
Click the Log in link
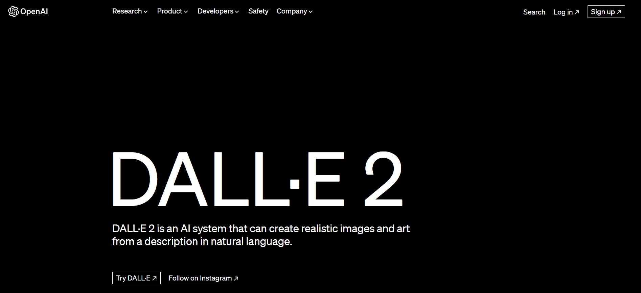pyautogui.click(x=566, y=12)
